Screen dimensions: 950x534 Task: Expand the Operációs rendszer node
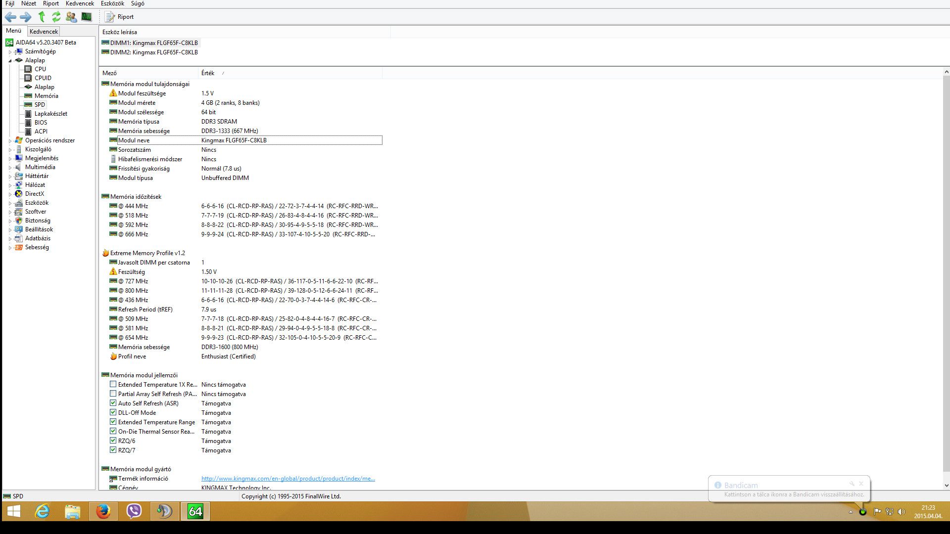click(9, 140)
